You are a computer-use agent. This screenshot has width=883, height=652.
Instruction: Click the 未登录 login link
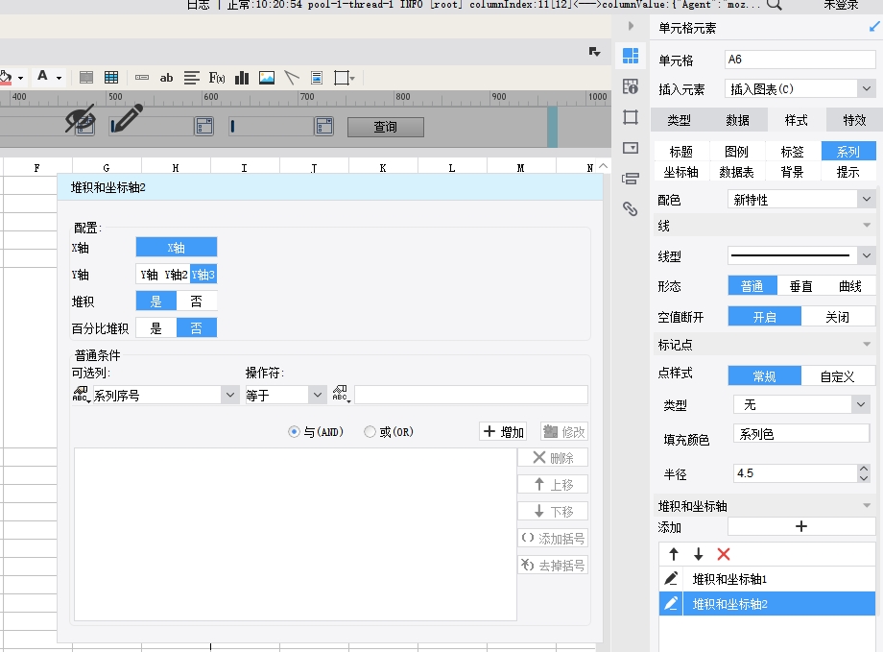pyautogui.click(x=841, y=5)
